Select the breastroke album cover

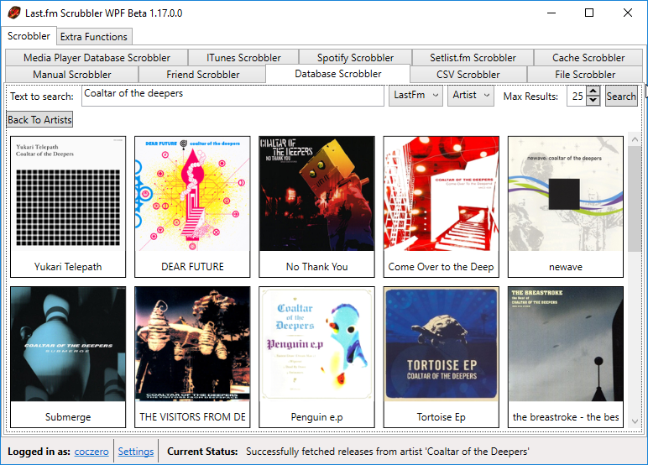pyautogui.click(x=566, y=344)
